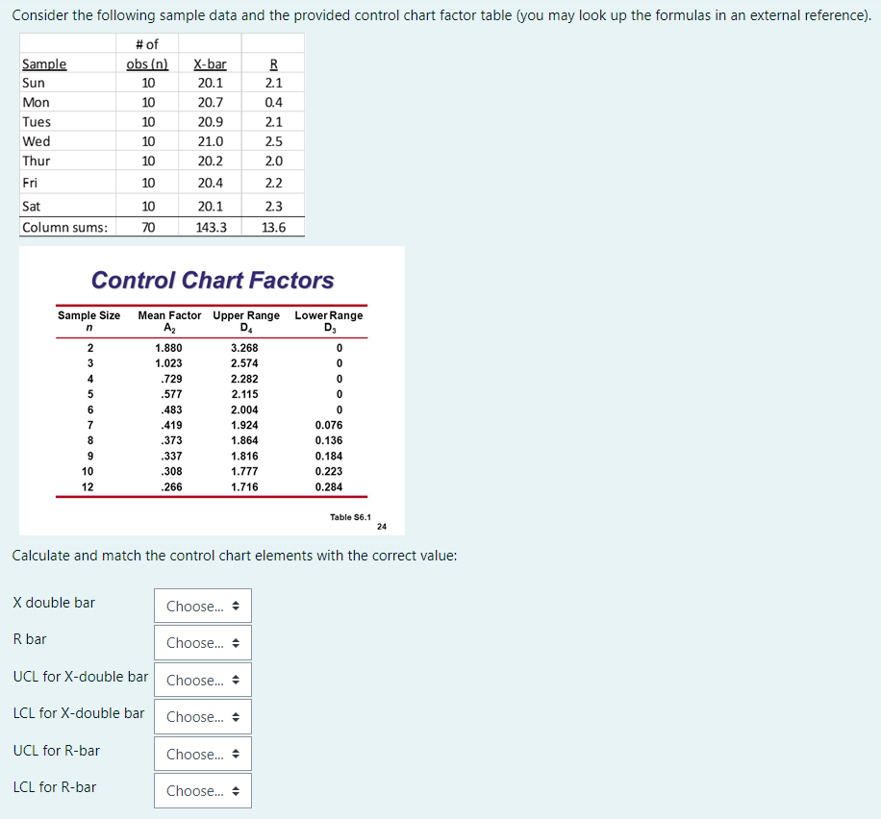Open the dropdown next to X double bar
Screen dimensions: 881x819
(202, 606)
